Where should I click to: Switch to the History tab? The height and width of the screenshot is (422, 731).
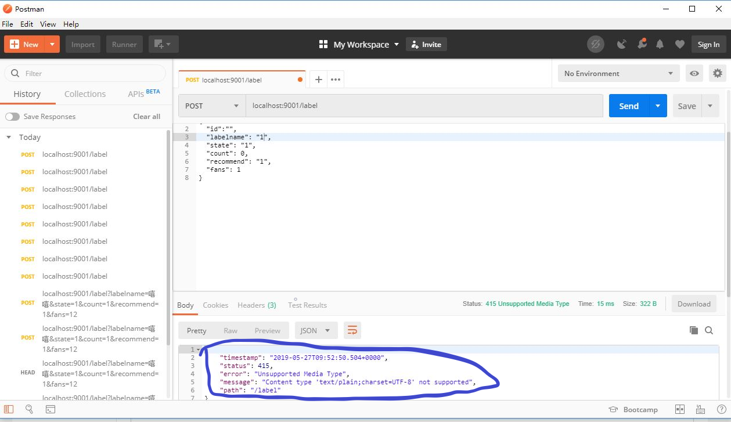tap(27, 94)
